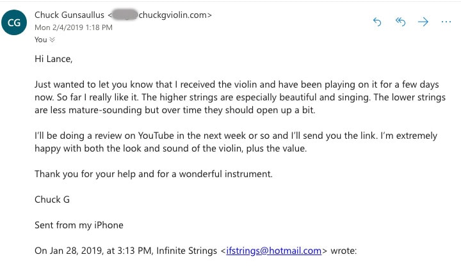The height and width of the screenshot is (266, 461).
Task: Click the Reply arrow icon
Action: (377, 22)
